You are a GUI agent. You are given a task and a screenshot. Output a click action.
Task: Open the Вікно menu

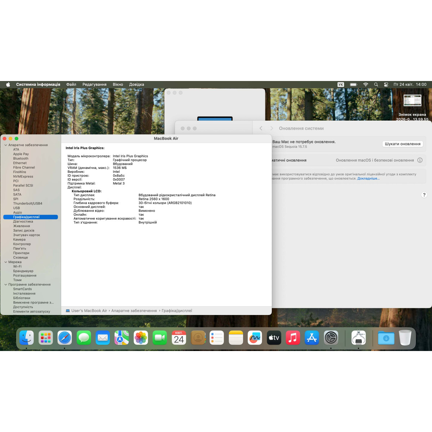click(118, 85)
